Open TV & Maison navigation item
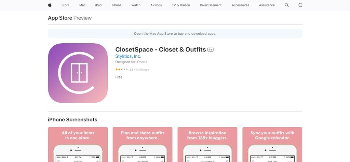Screen dimensions: 350x162 (x=181, y=5)
